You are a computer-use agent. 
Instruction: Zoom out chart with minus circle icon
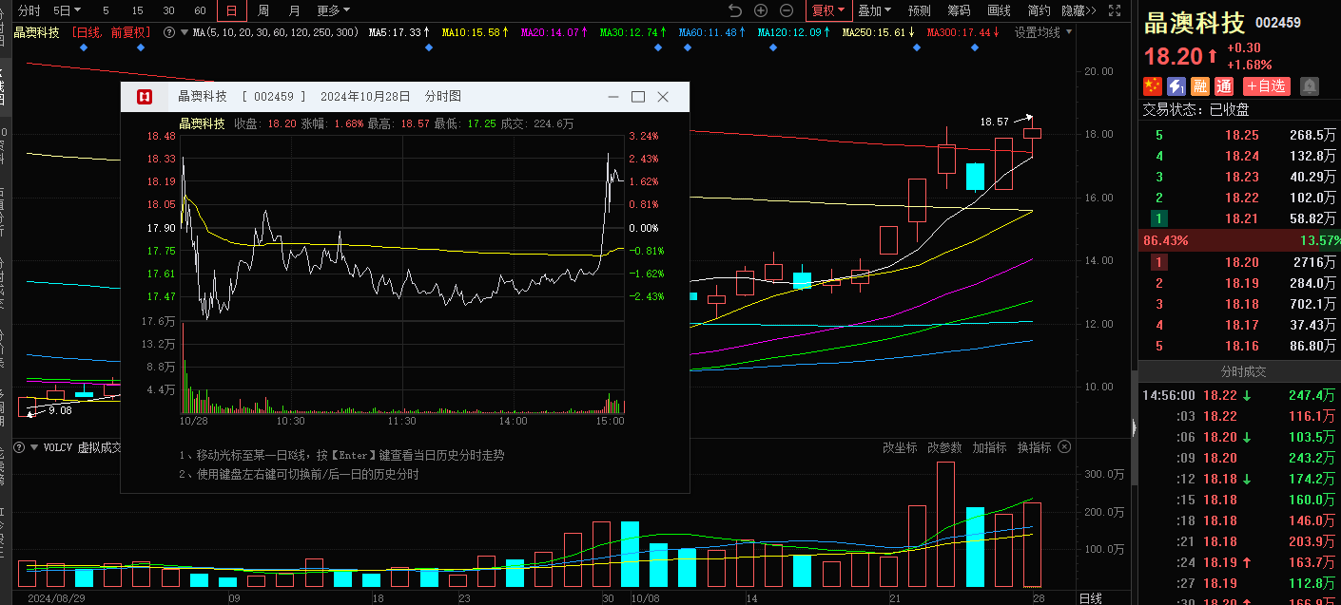tap(787, 10)
